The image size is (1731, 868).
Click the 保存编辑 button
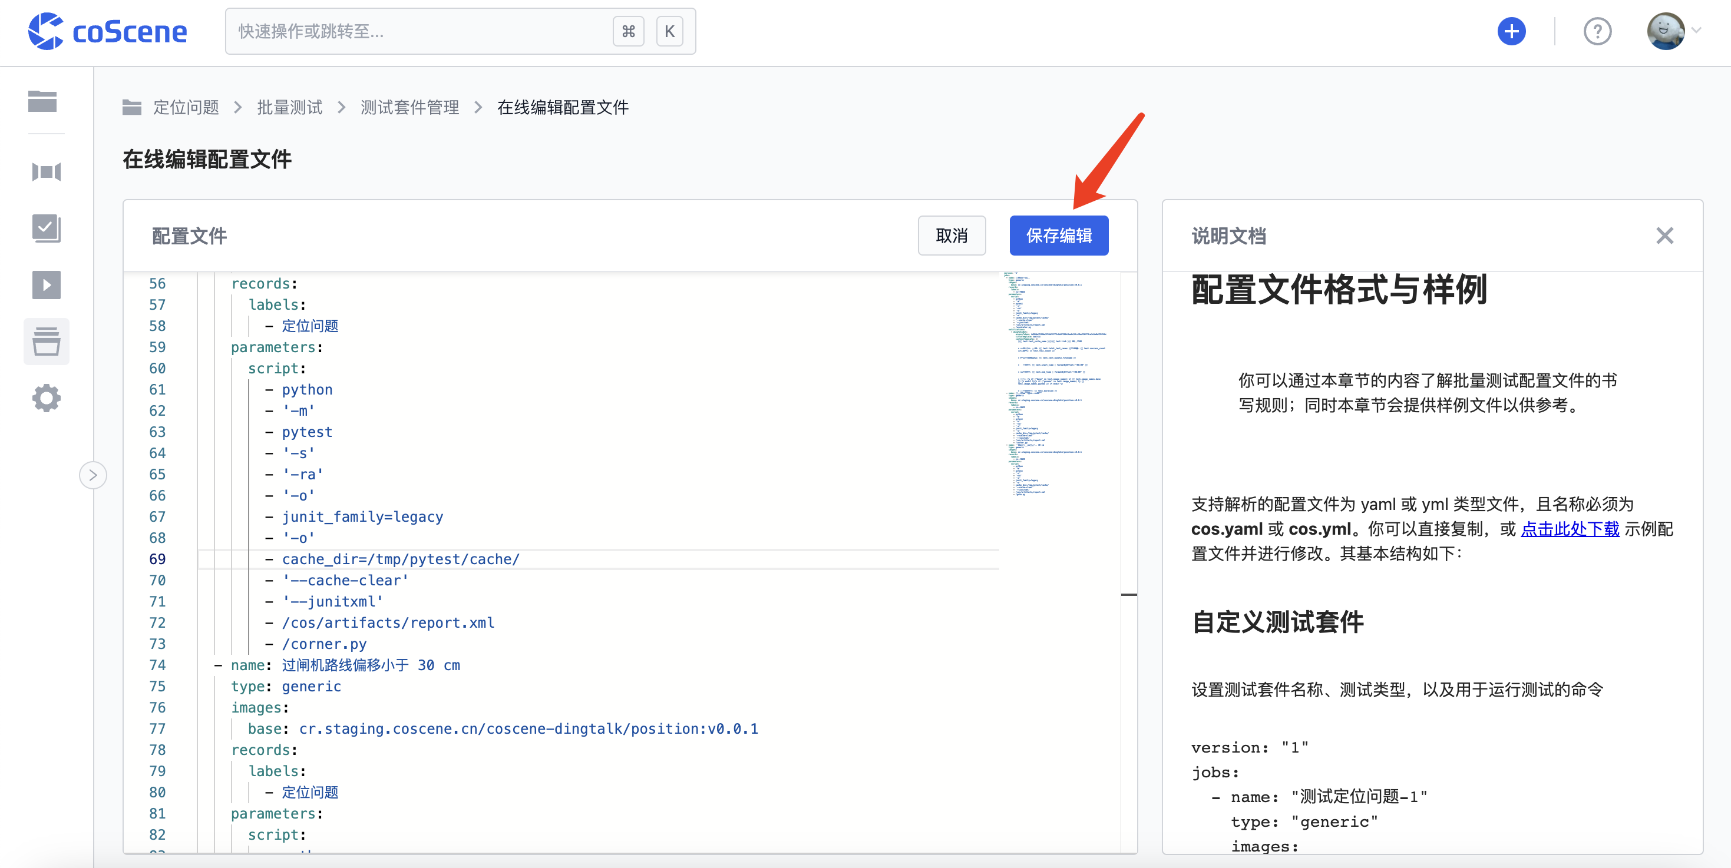pyautogui.click(x=1058, y=235)
